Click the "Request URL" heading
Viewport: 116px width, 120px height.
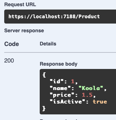click(20, 4)
